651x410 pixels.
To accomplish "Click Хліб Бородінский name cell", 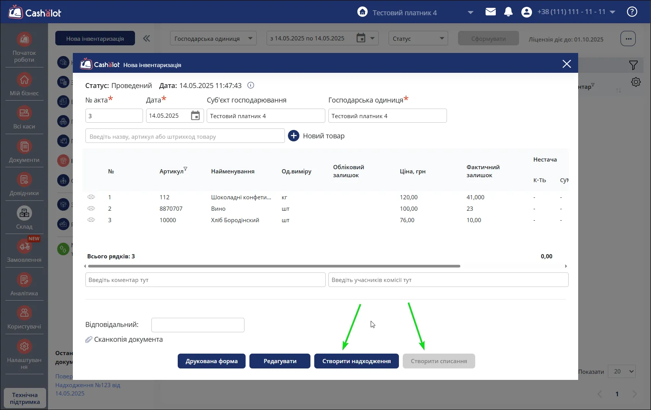I will click(235, 220).
